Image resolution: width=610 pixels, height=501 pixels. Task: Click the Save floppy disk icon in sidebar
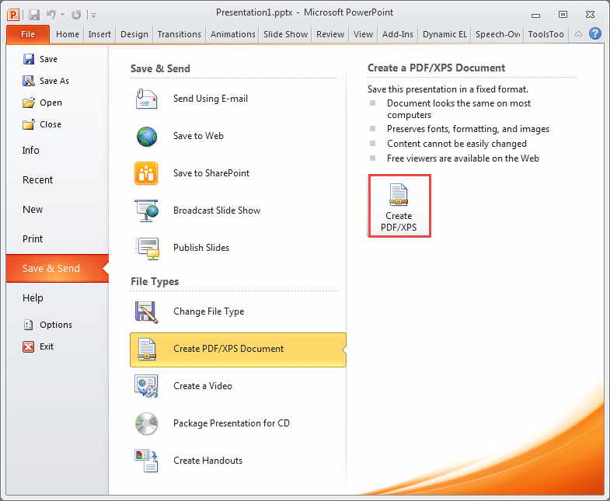pyautogui.click(x=29, y=59)
